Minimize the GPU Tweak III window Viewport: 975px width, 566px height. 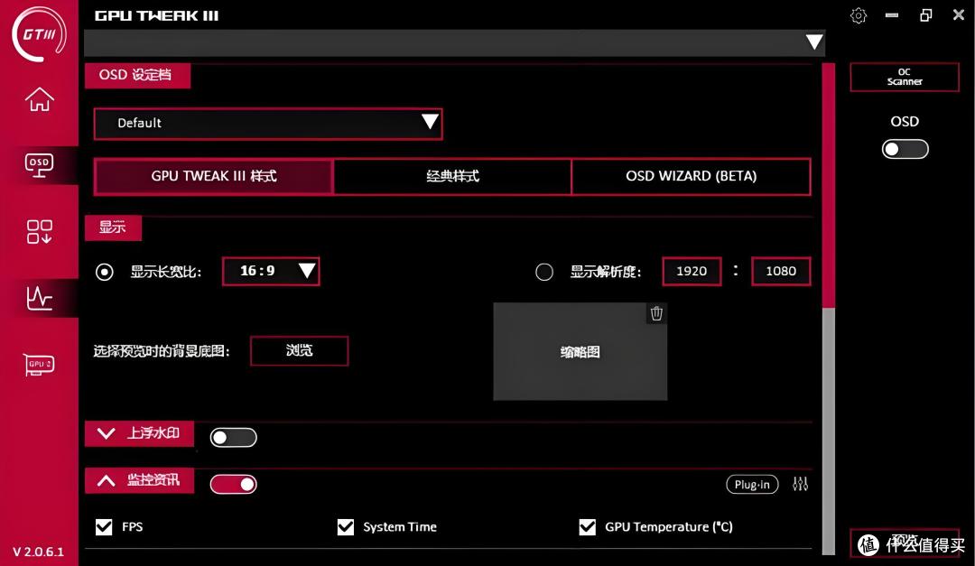pyautogui.click(x=892, y=15)
